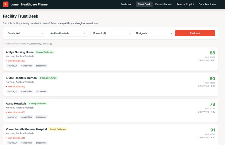Click source_url tag in Aarka Hospitals card
Image resolution: width=225 pixels, height=145 pixels.
click(12, 117)
